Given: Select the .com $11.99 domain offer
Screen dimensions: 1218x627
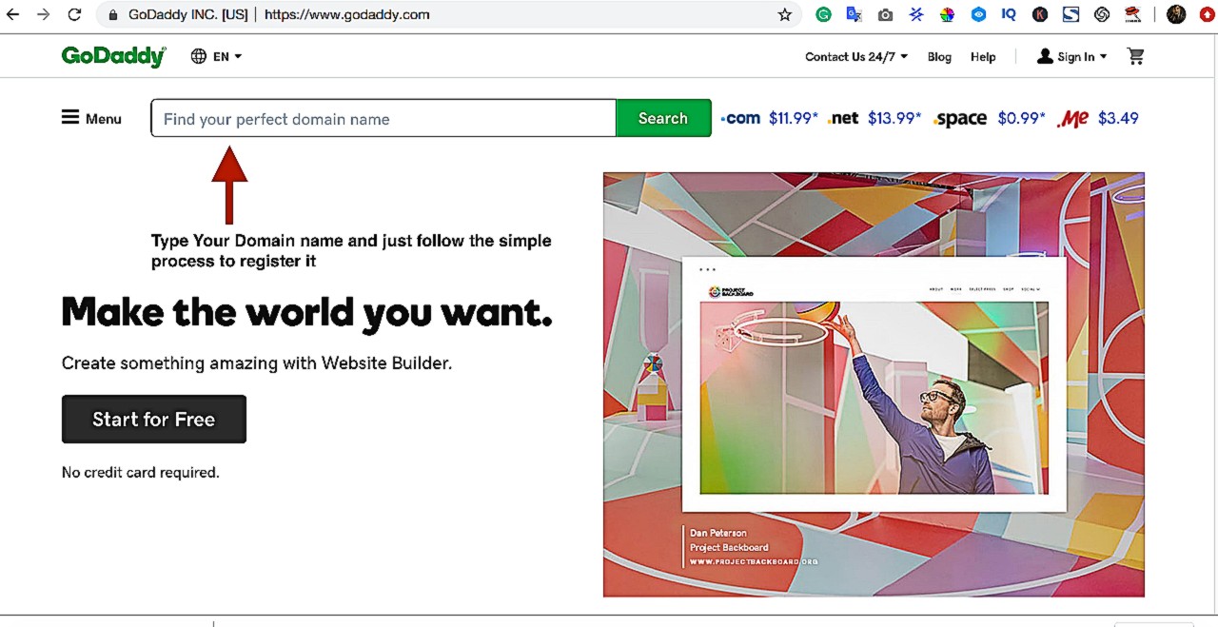Looking at the screenshot, I should pos(769,118).
